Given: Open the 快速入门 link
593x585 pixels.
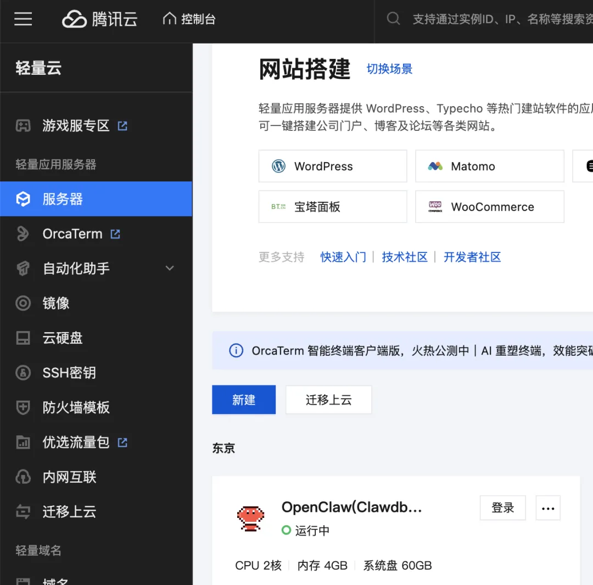Looking at the screenshot, I should pos(343,257).
